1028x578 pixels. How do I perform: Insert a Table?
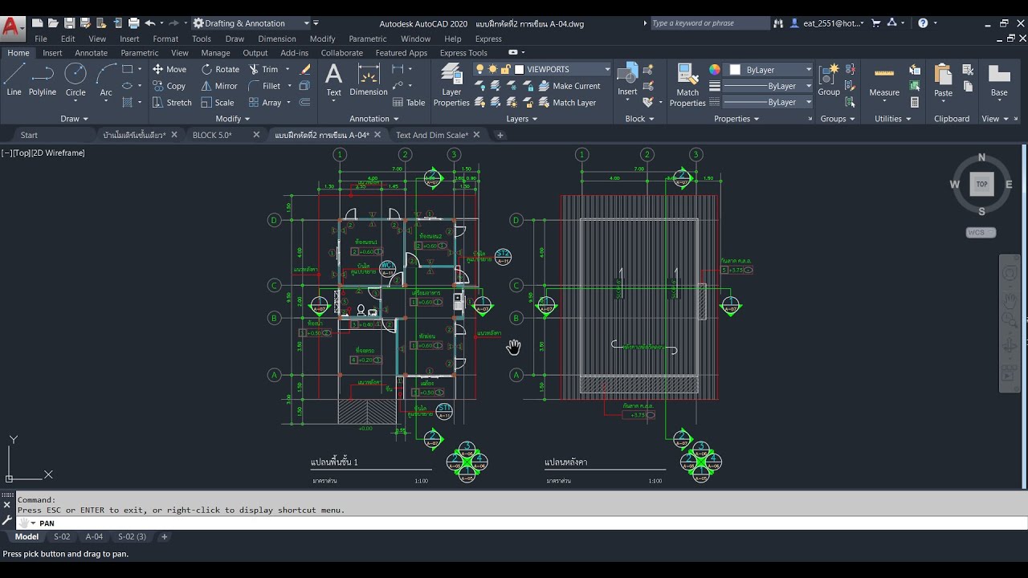[409, 103]
